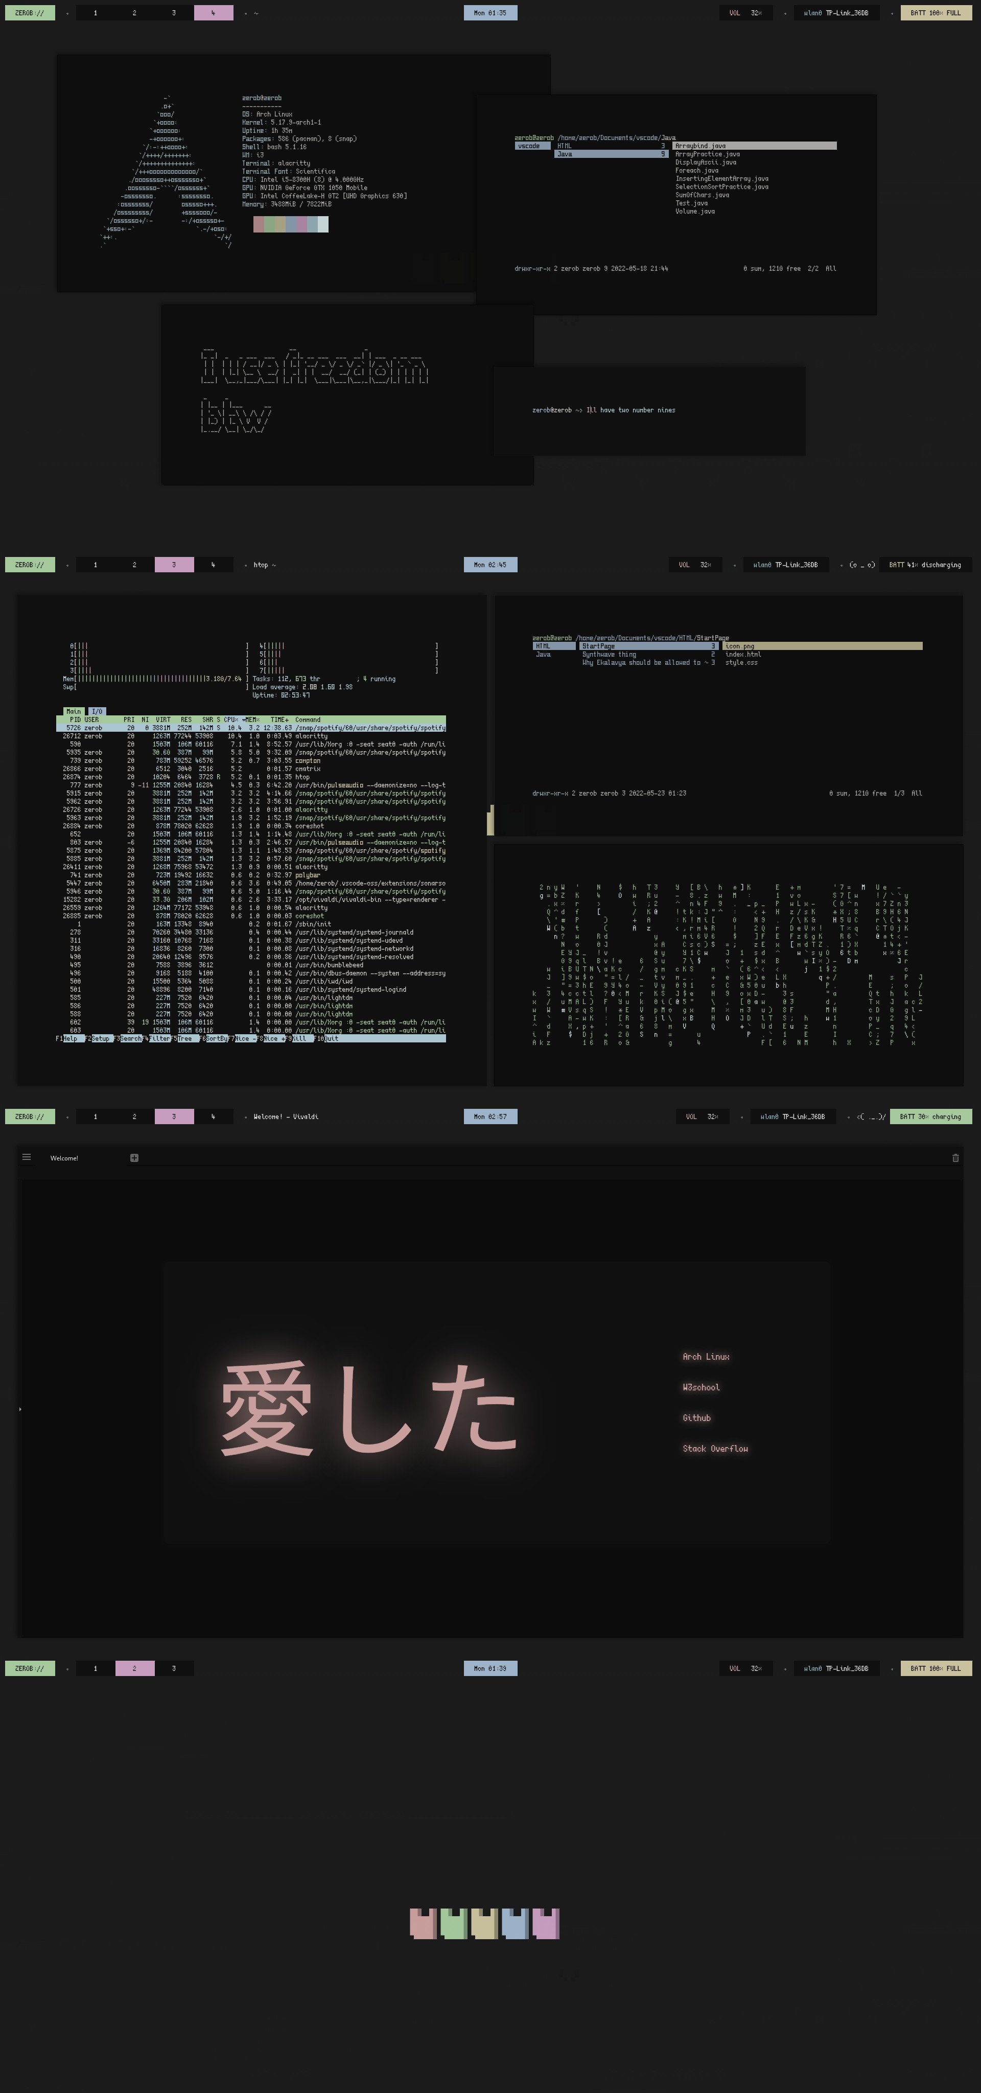Image resolution: width=981 pixels, height=2093 pixels.
Task: Click the purple pixel ghost icon
Action: pos(546,1923)
